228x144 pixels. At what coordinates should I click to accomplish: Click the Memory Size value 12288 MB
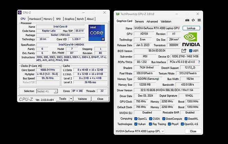145,85
